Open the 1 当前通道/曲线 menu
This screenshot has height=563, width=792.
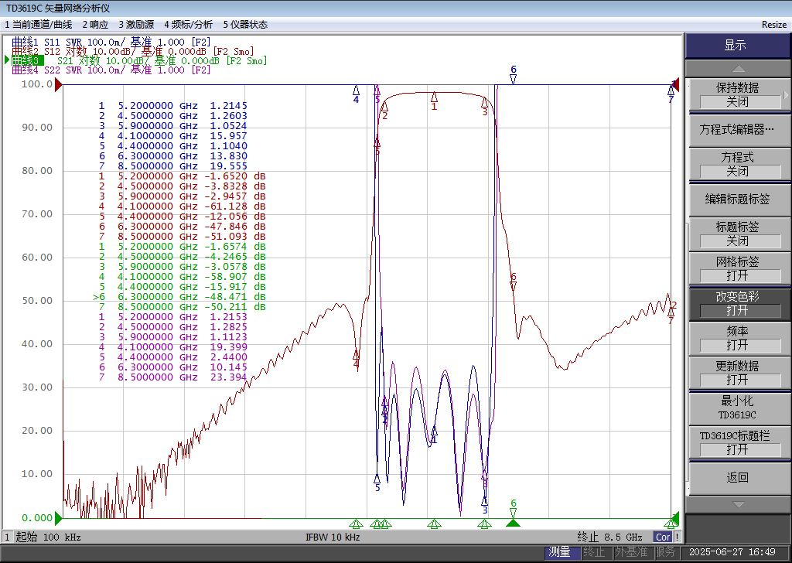click(x=39, y=25)
